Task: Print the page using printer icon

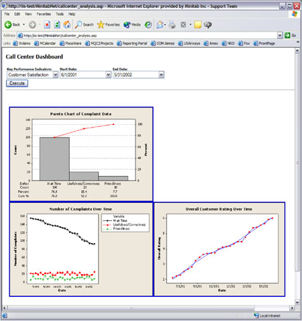Action: pyautogui.click(x=172, y=25)
